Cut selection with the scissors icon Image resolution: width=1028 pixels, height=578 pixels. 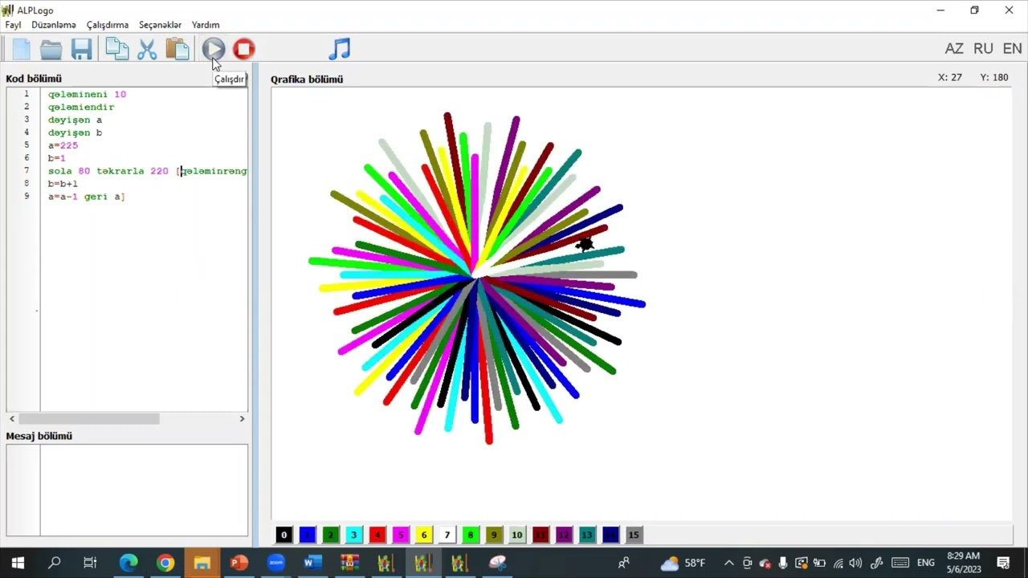tap(147, 49)
